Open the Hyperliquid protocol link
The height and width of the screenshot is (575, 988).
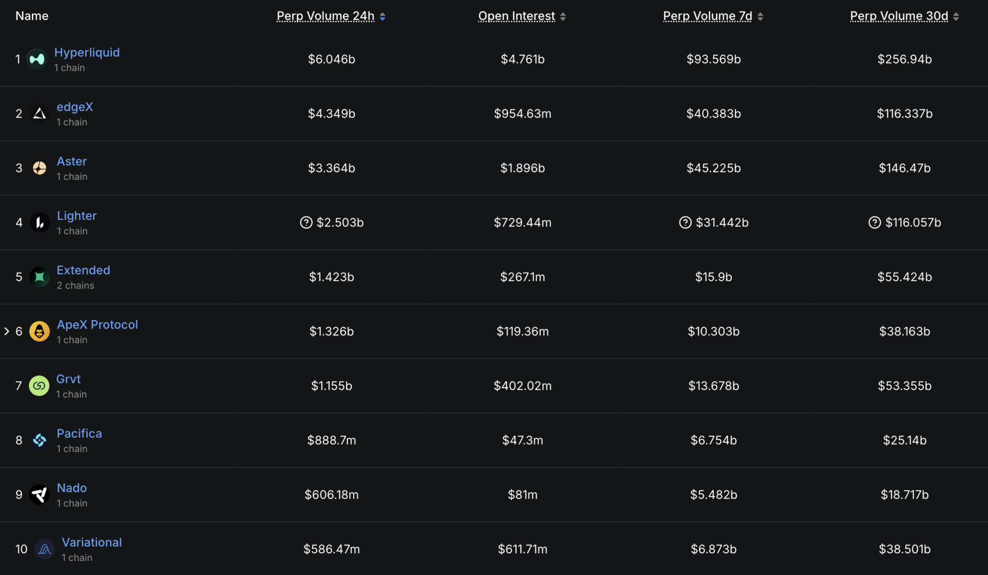87,53
